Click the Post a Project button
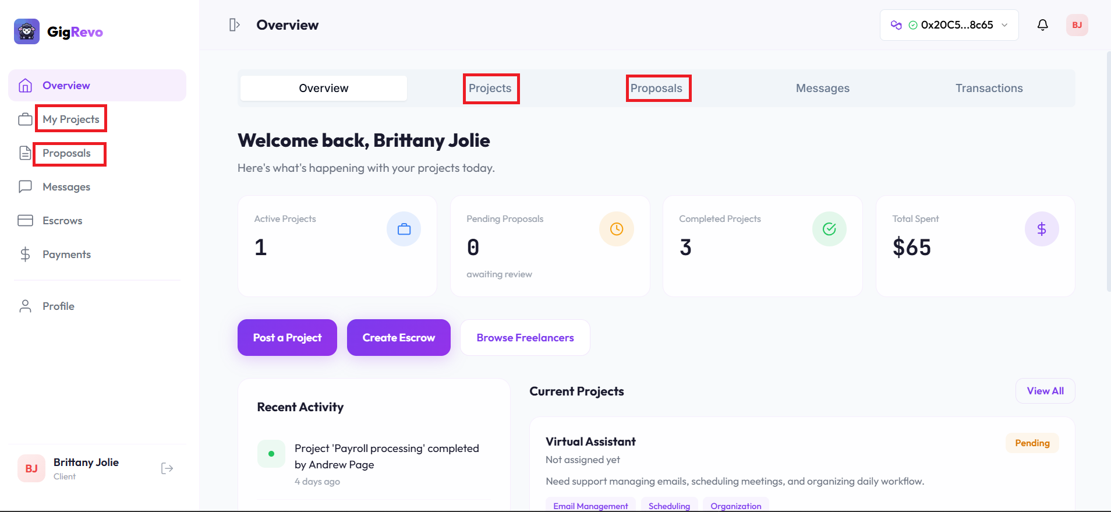This screenshot has width=1111, height=512. click(287, 337)
